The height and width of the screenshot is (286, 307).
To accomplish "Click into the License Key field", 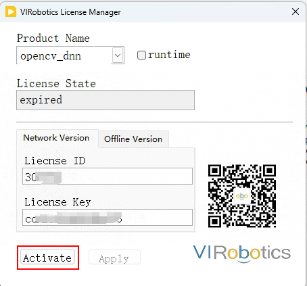I will [x=108, y=218].
